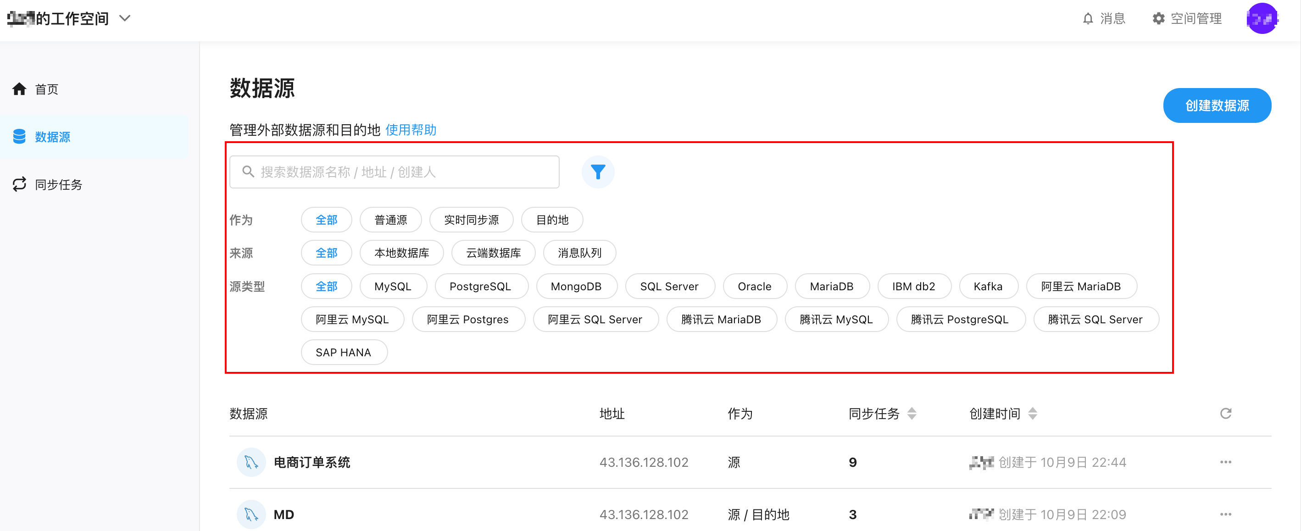Click the purple user avatar
Image resolution: width=1301 pixels, height=531 pixels.
[1262, 19]
